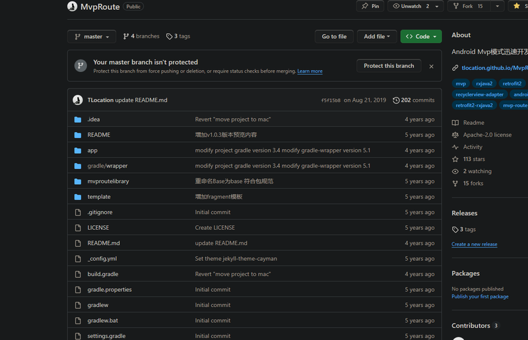Open the gradle.properties file
Viewport: 528px width, 340px height.
click(x=110, y=289)
